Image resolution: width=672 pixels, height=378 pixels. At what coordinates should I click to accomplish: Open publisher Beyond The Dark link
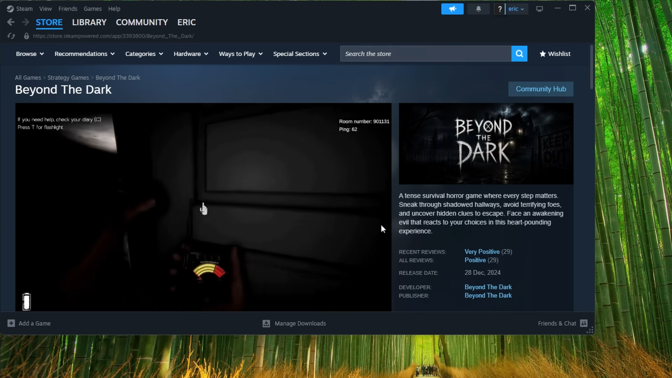pyautogui.click(x=488, y=295)
